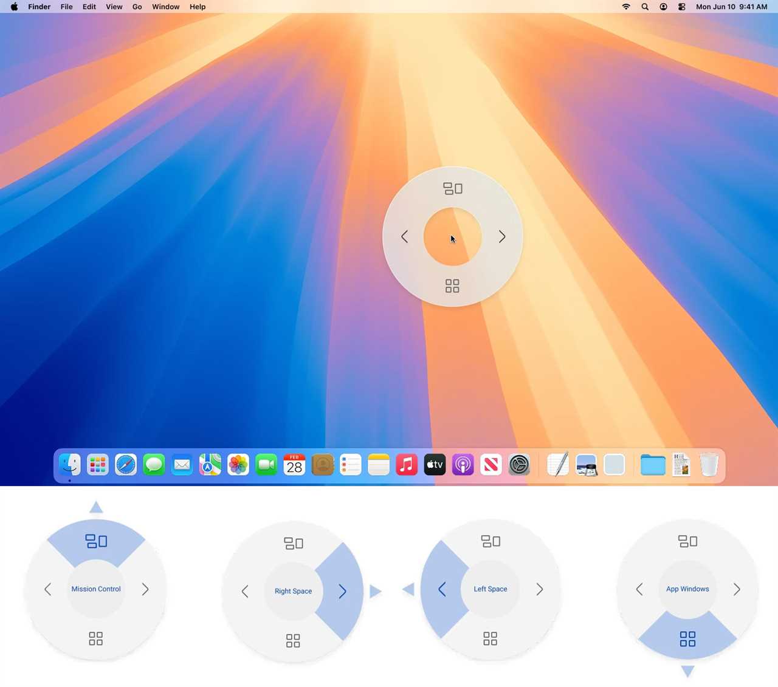Click the center hole of the desktop pie menu

click(453, 237)
